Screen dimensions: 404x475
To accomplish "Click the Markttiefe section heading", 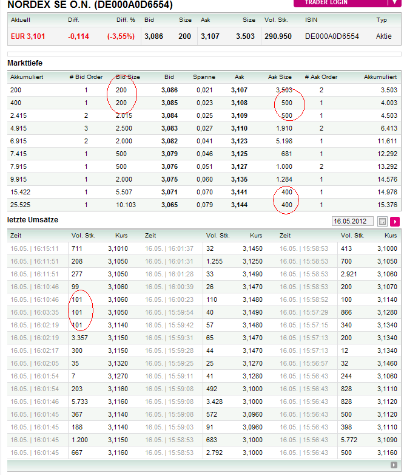I will pos(25,63).
